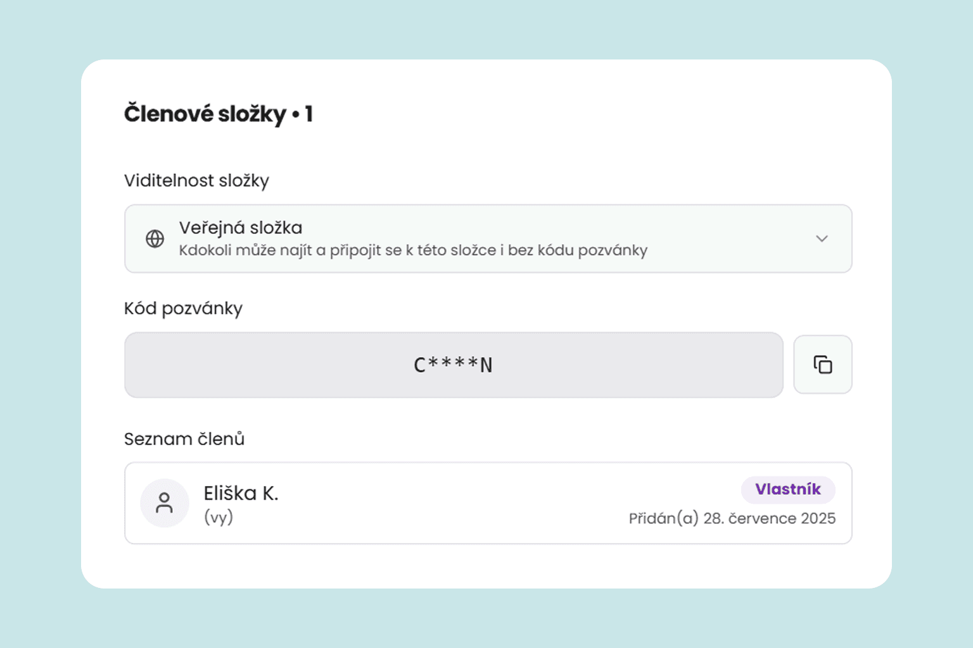Click the Vlastník role badge
This screenshot has width=973, height=648.
pos(787,489)
